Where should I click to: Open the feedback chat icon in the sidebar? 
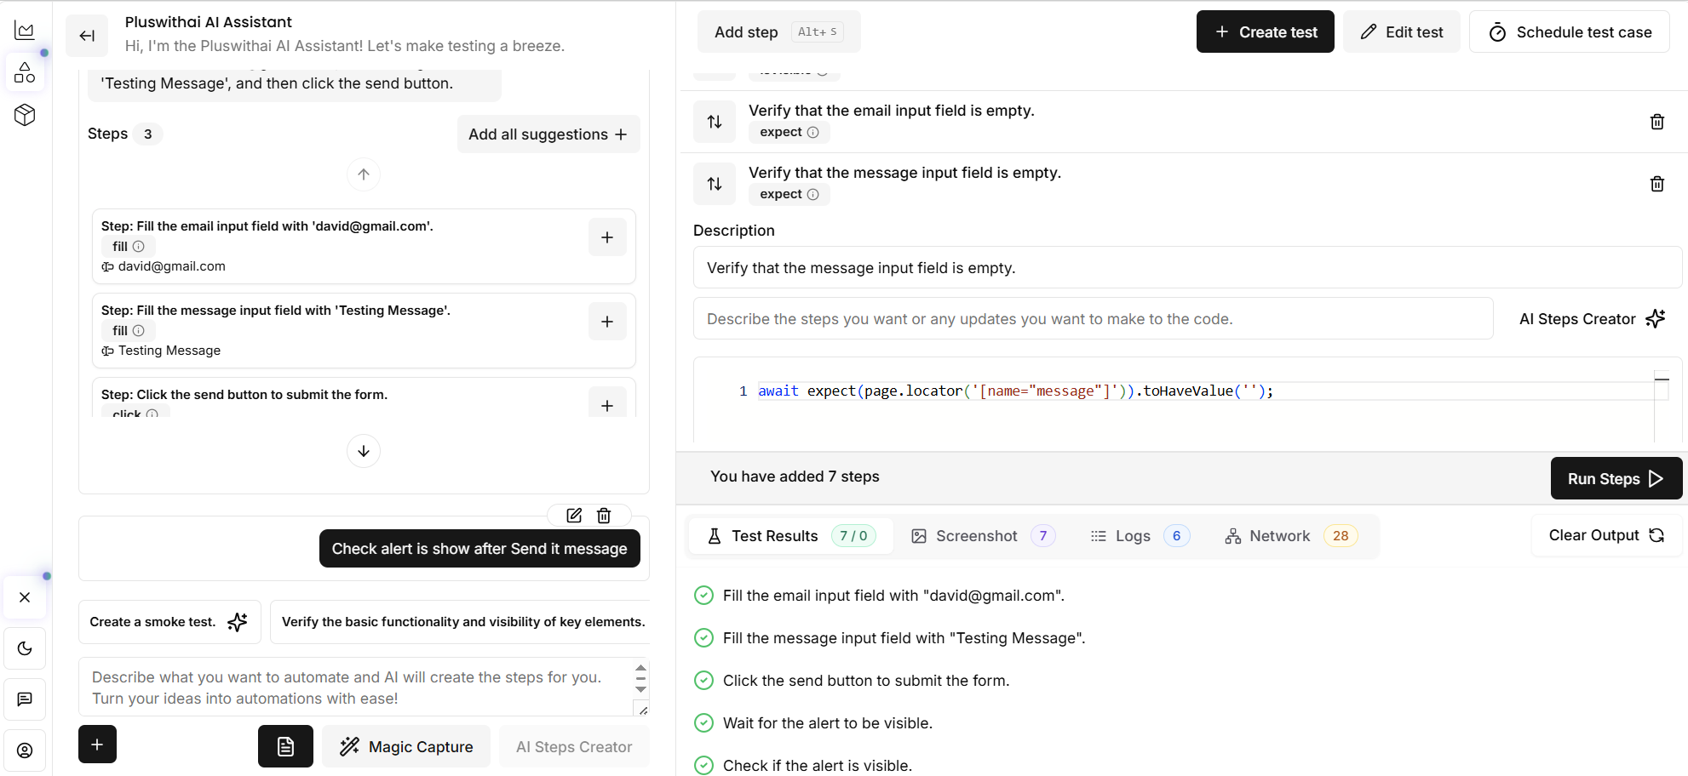25,699
